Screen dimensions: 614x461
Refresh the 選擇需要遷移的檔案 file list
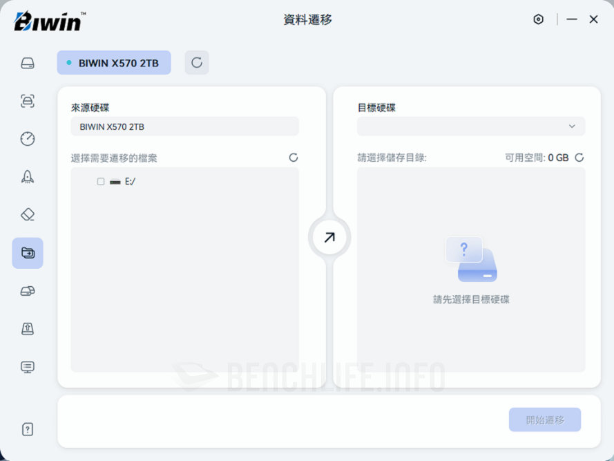[294, 158]
